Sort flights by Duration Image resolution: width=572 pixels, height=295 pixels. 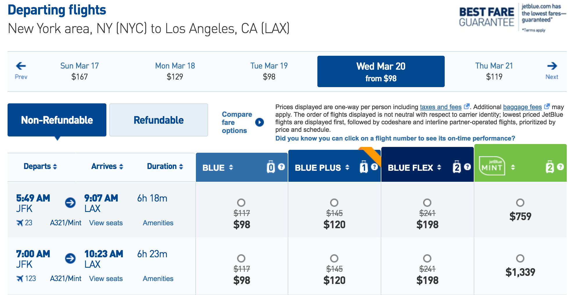click(165, 166)
